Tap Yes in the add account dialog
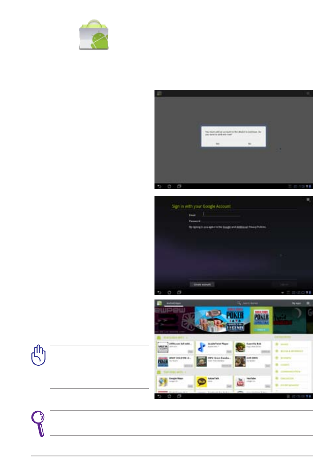Viewport: 334px width, 475px height. pyautogui.click(x=217, y=144)
